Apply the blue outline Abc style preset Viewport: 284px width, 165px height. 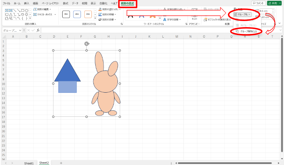pos(77,14)
